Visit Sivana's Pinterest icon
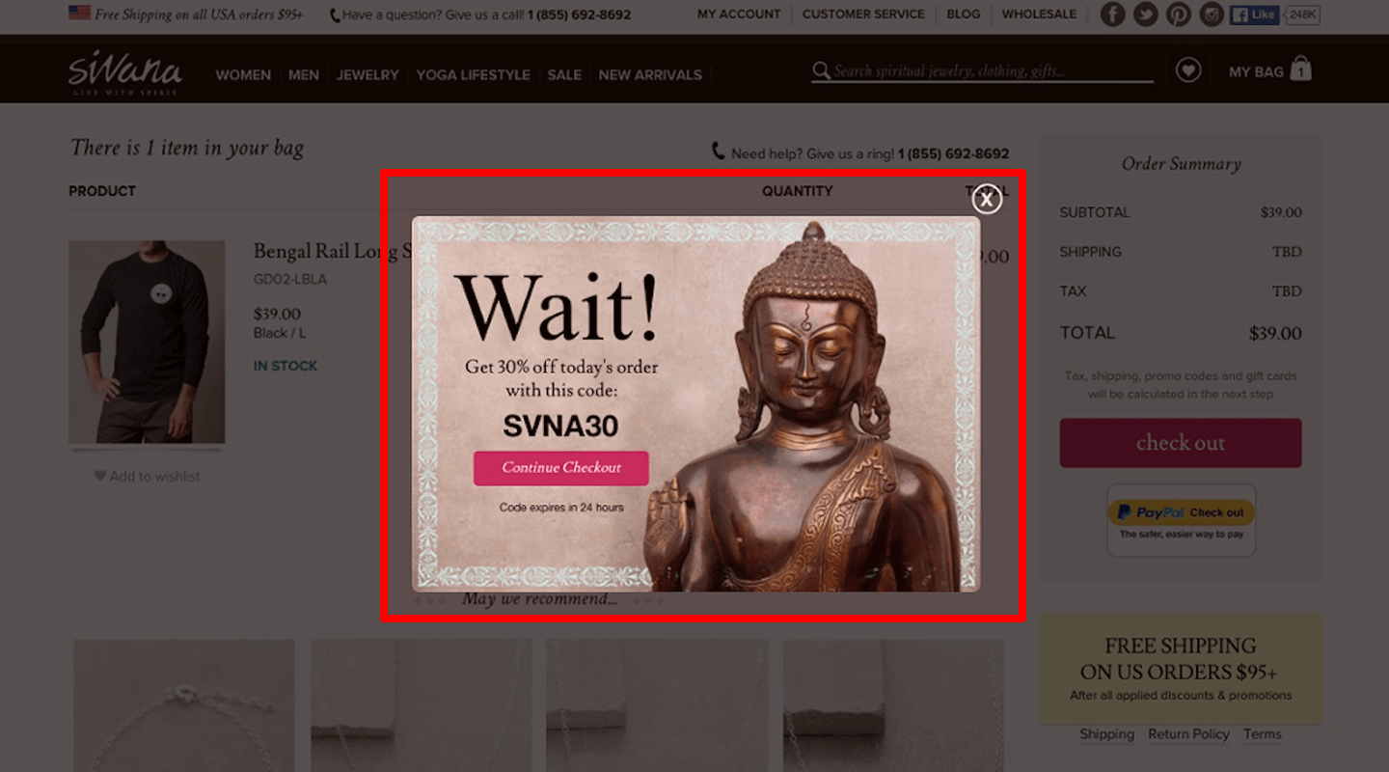The width and height of the screenshot is (1389, 772). [1178, 14]
